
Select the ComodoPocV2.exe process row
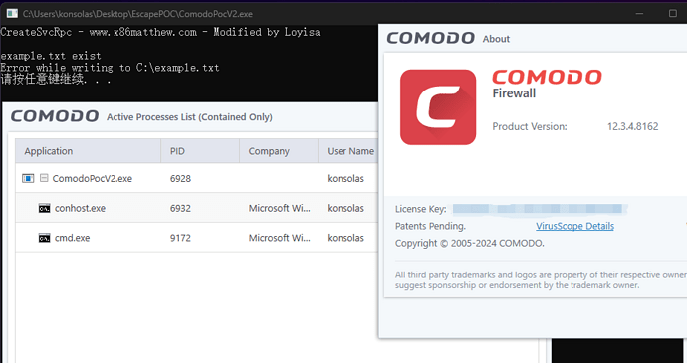coord(197,178)
